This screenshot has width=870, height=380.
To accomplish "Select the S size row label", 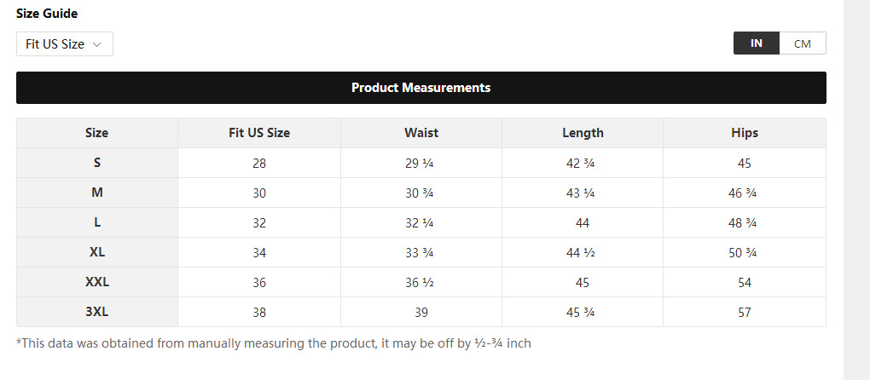I will click(96, 163).
